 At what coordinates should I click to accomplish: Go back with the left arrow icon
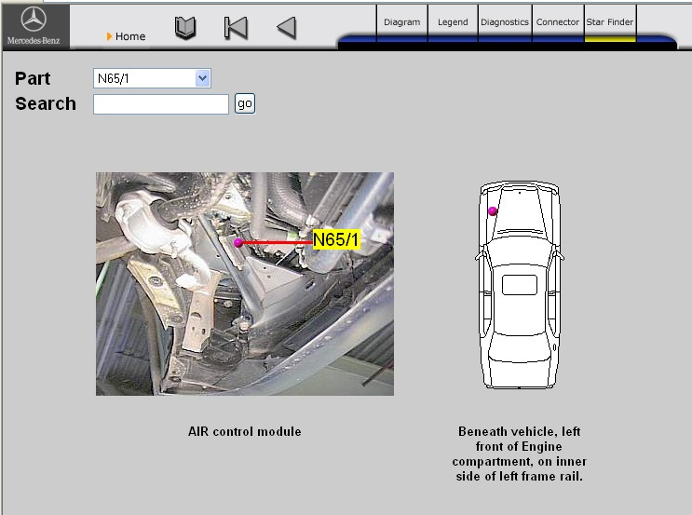(x=287, y=28)
